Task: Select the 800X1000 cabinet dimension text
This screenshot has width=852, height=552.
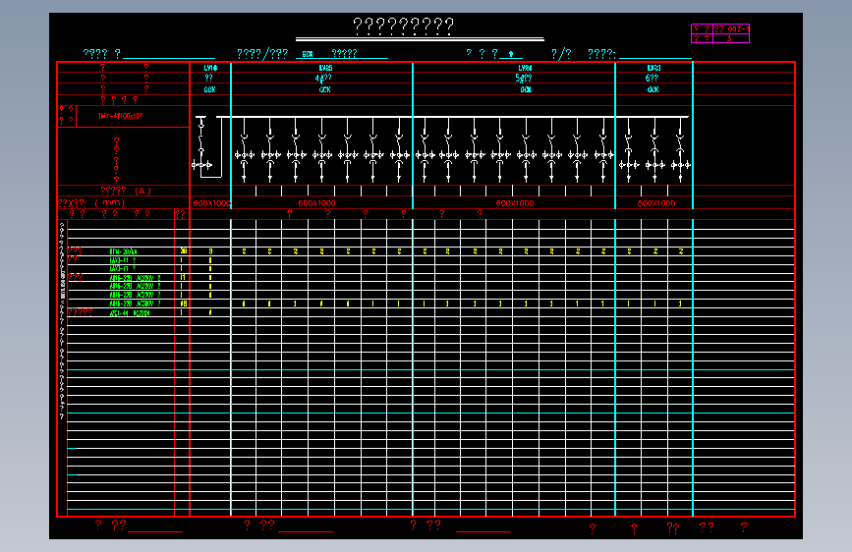Action: coord(656,203)
